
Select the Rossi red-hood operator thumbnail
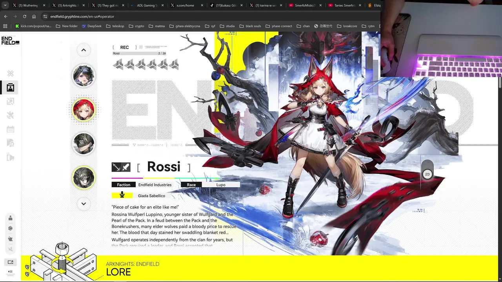(x=84, y=109)
